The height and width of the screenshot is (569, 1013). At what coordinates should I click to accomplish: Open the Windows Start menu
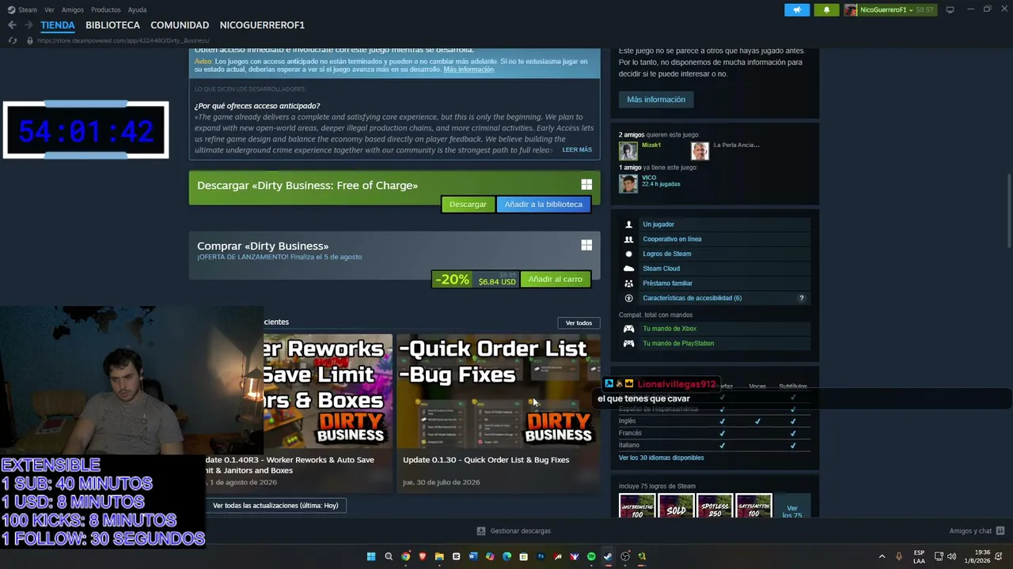371,556
